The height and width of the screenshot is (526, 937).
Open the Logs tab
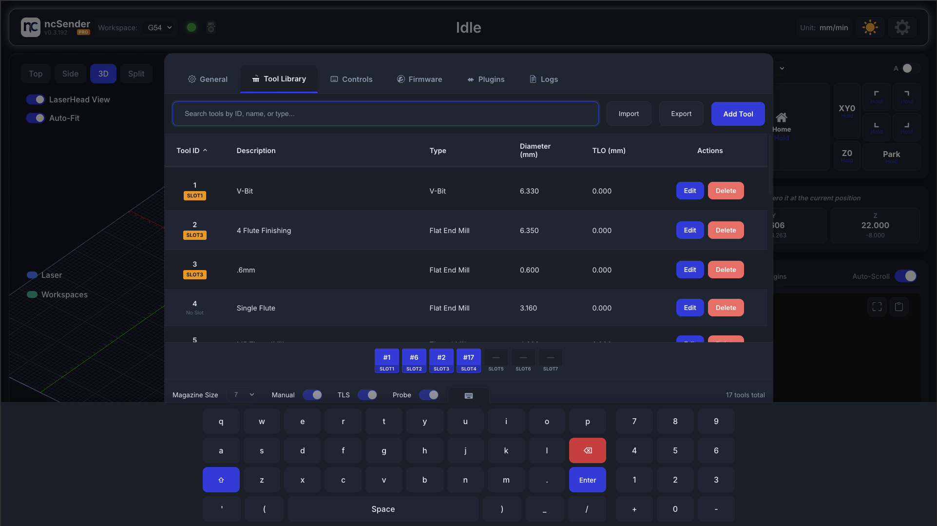[x=543, y=79]
